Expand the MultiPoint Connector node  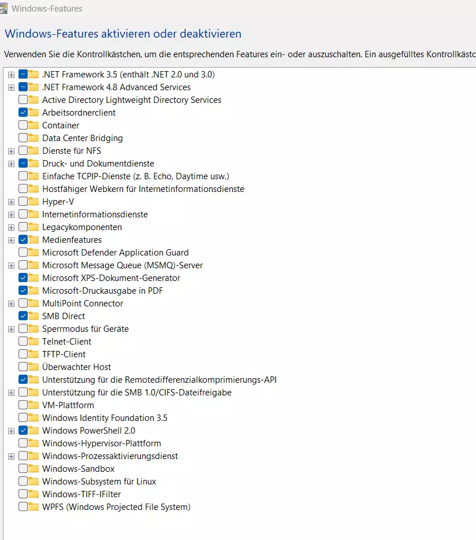tap(11, 304)
